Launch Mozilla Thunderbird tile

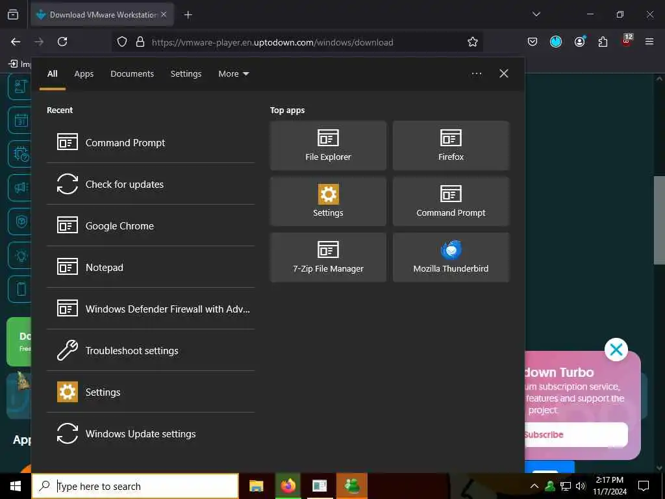451,257
